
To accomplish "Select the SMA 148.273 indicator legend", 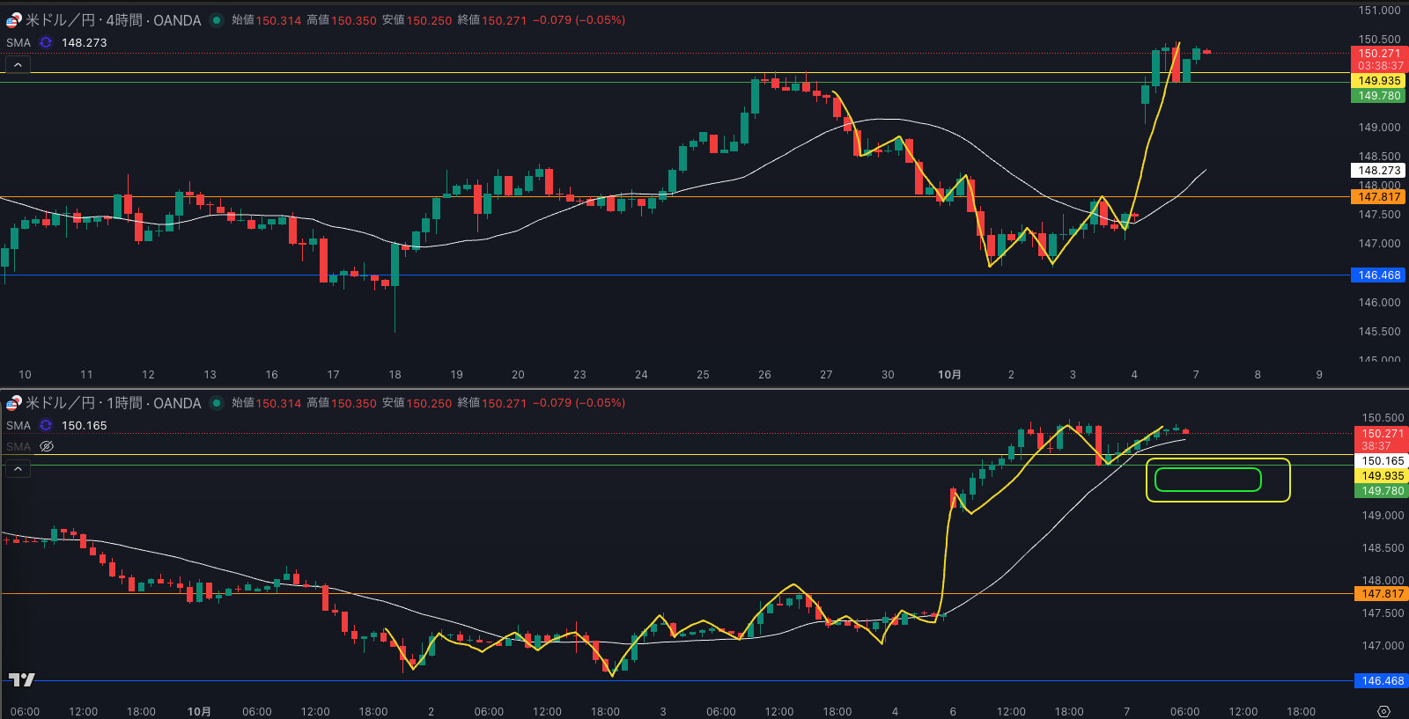I will pos(18,42).
